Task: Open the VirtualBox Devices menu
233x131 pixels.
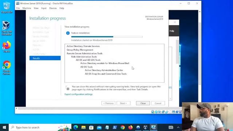Action: [53, 8]
